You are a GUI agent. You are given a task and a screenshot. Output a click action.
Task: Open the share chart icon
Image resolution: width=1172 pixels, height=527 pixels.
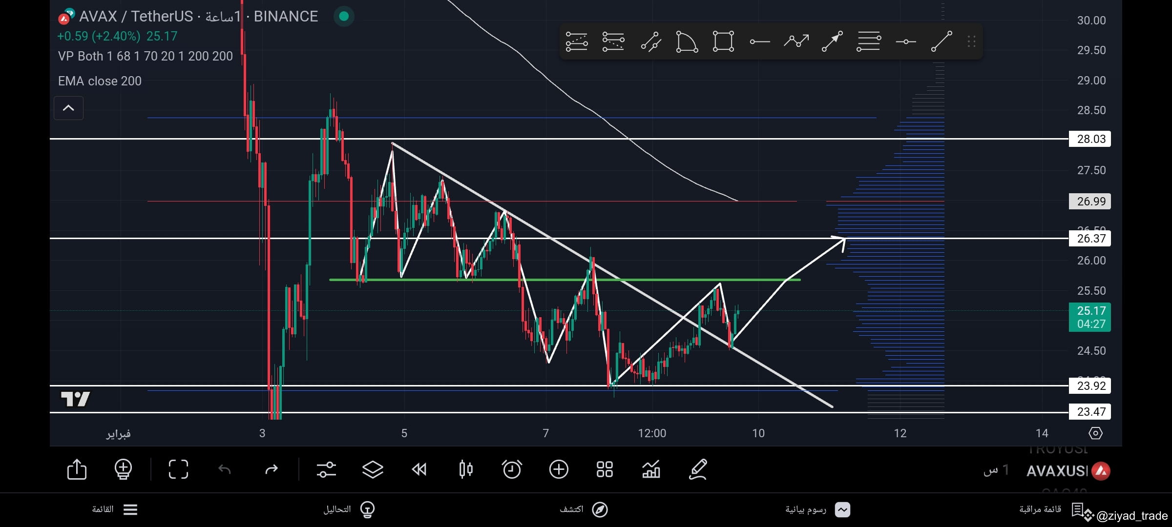[77, 469]
